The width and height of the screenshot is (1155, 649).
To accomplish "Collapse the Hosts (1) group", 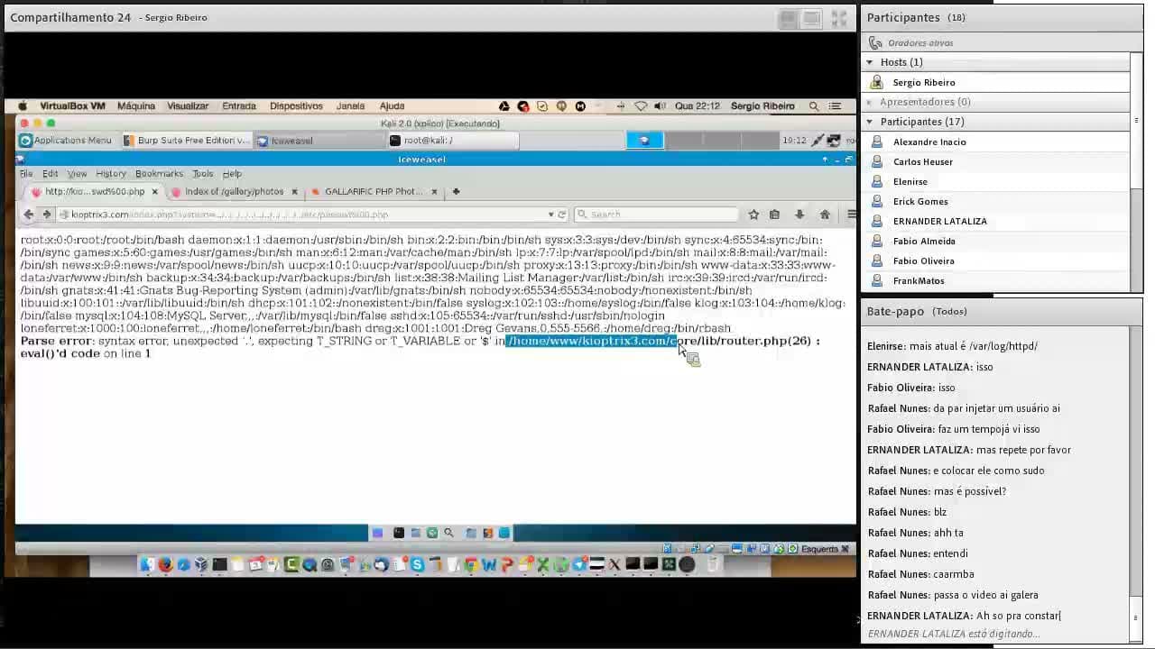I will [870, 62].
